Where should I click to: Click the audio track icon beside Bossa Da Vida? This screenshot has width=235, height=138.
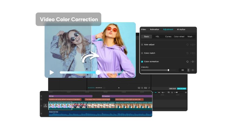pos(41,114)
